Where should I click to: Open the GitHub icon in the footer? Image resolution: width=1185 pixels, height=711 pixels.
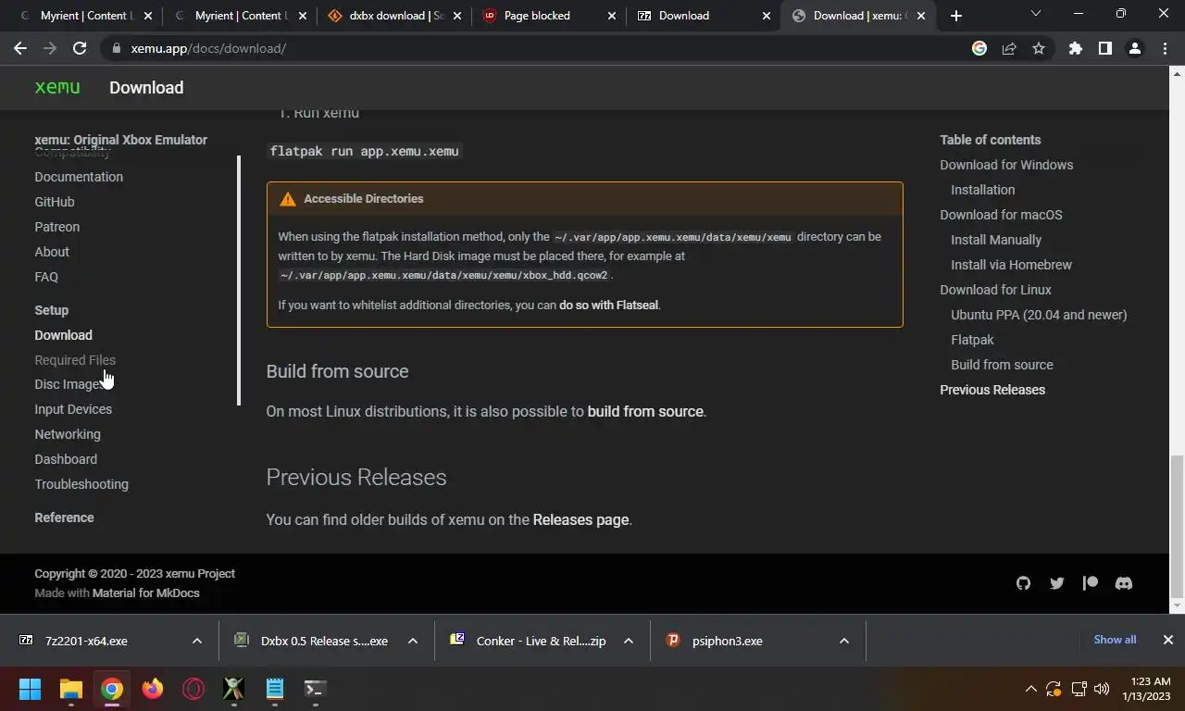1023,583
